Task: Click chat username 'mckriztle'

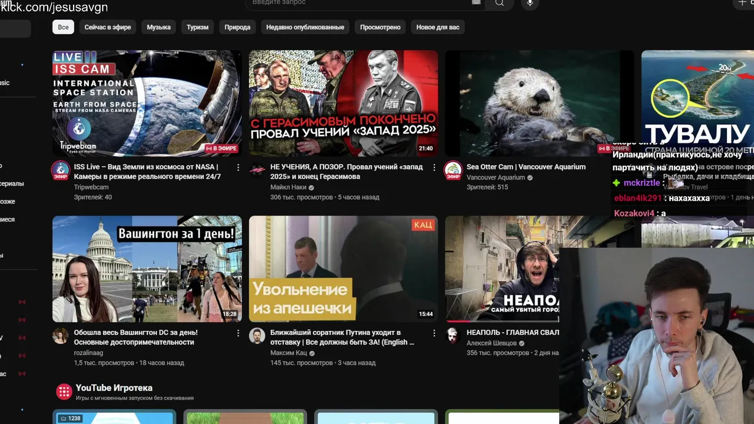Action: coord(641,183)
